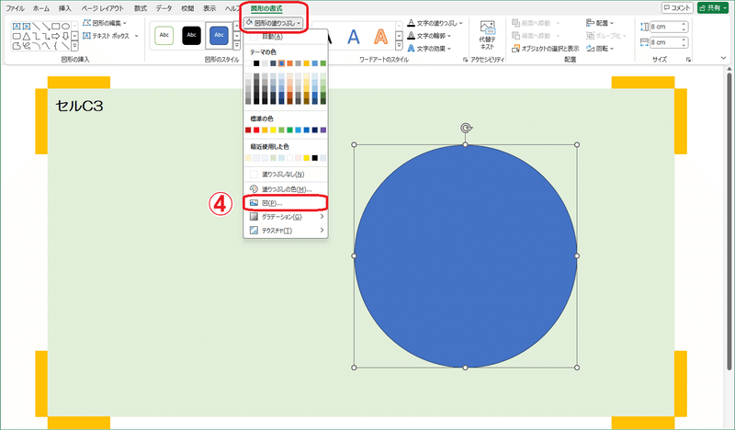Open the 図形の編集 dropdown

pos(105,22)
